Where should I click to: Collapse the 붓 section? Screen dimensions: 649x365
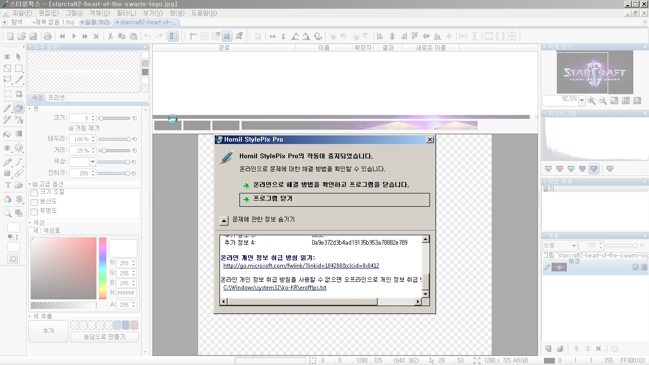pyautogui.click(x=30, y=109)
